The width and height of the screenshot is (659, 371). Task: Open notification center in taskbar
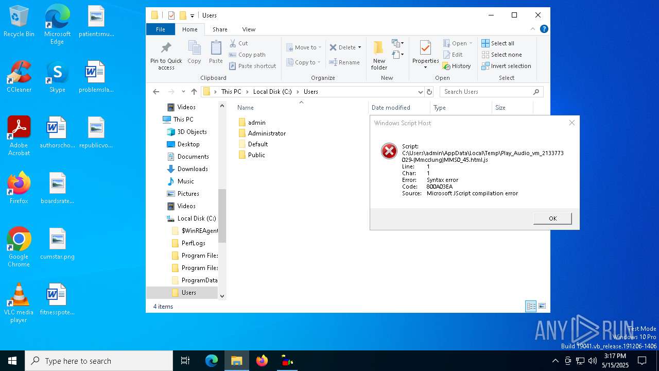click(x=642, y=361)
